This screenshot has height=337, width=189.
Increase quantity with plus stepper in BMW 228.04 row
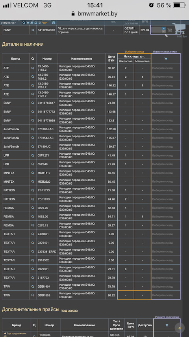click(x=164, y=28)
